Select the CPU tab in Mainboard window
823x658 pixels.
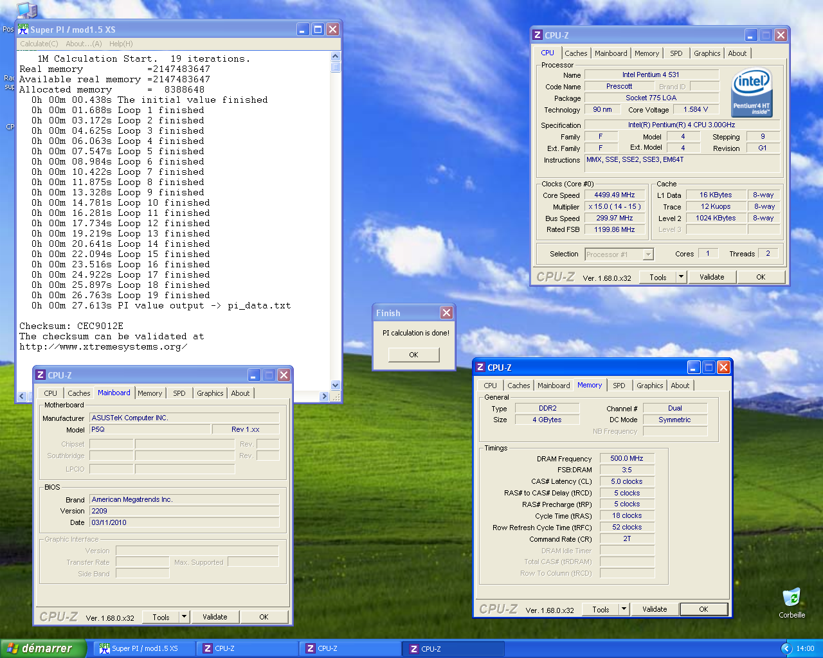click(51, 393)
